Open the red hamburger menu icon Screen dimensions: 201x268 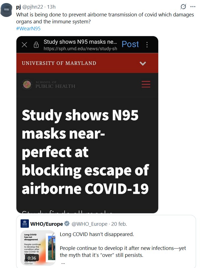(x=146, y=84)
